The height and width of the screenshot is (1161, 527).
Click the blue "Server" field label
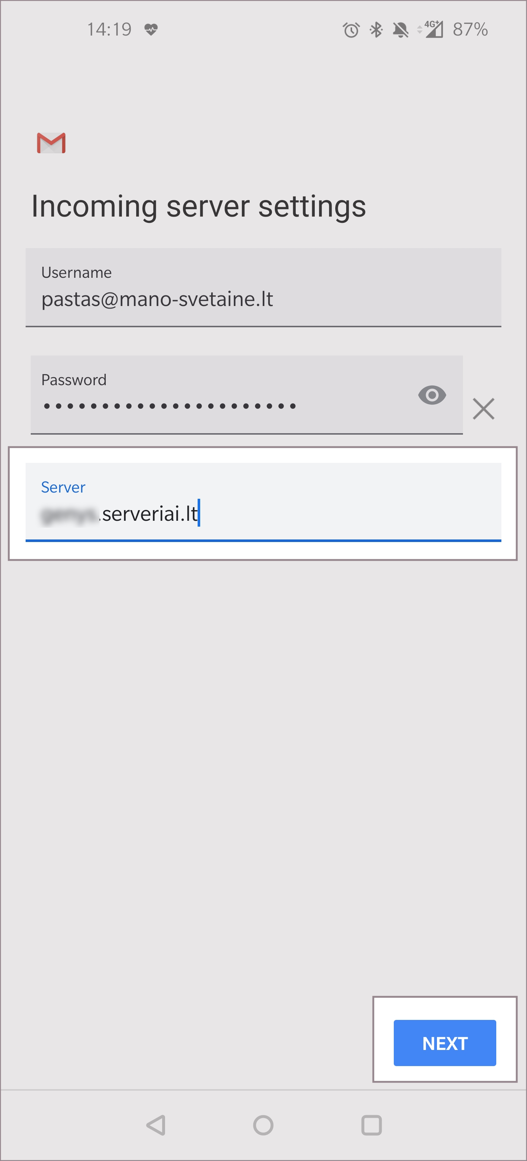tap(63, 487)
